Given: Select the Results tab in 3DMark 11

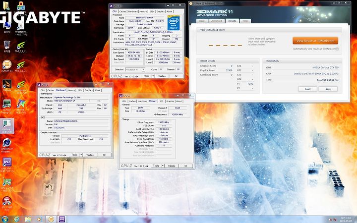Looking at the screenshot, I should 232,21.
